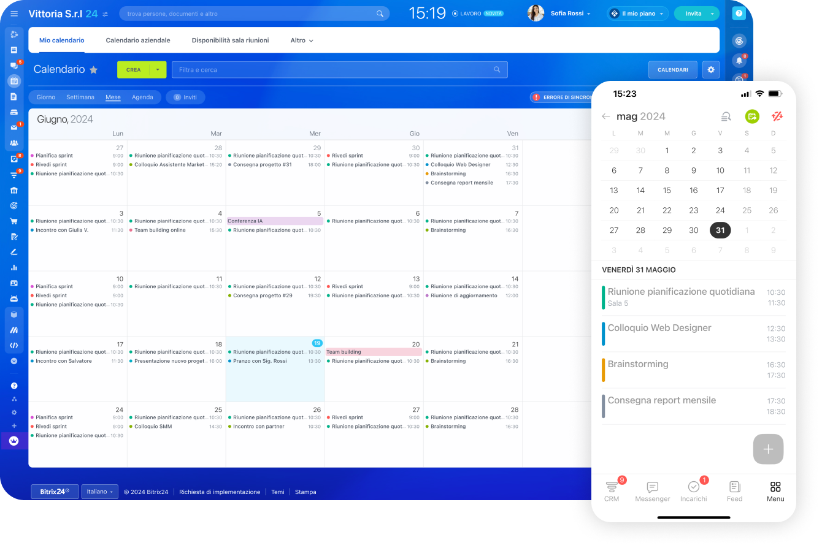Click the calendar settings gear icon

(711, 70)
